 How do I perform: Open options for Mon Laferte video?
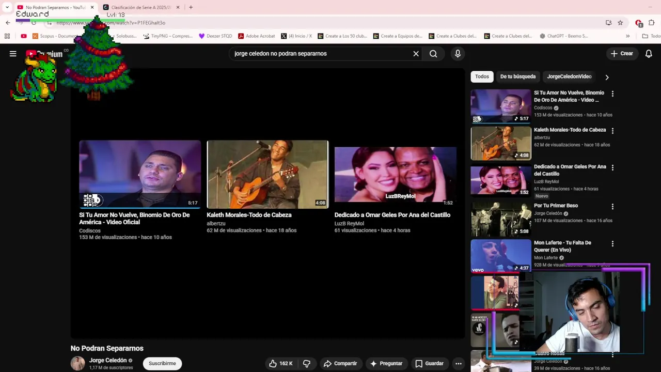tap(612, 243)
